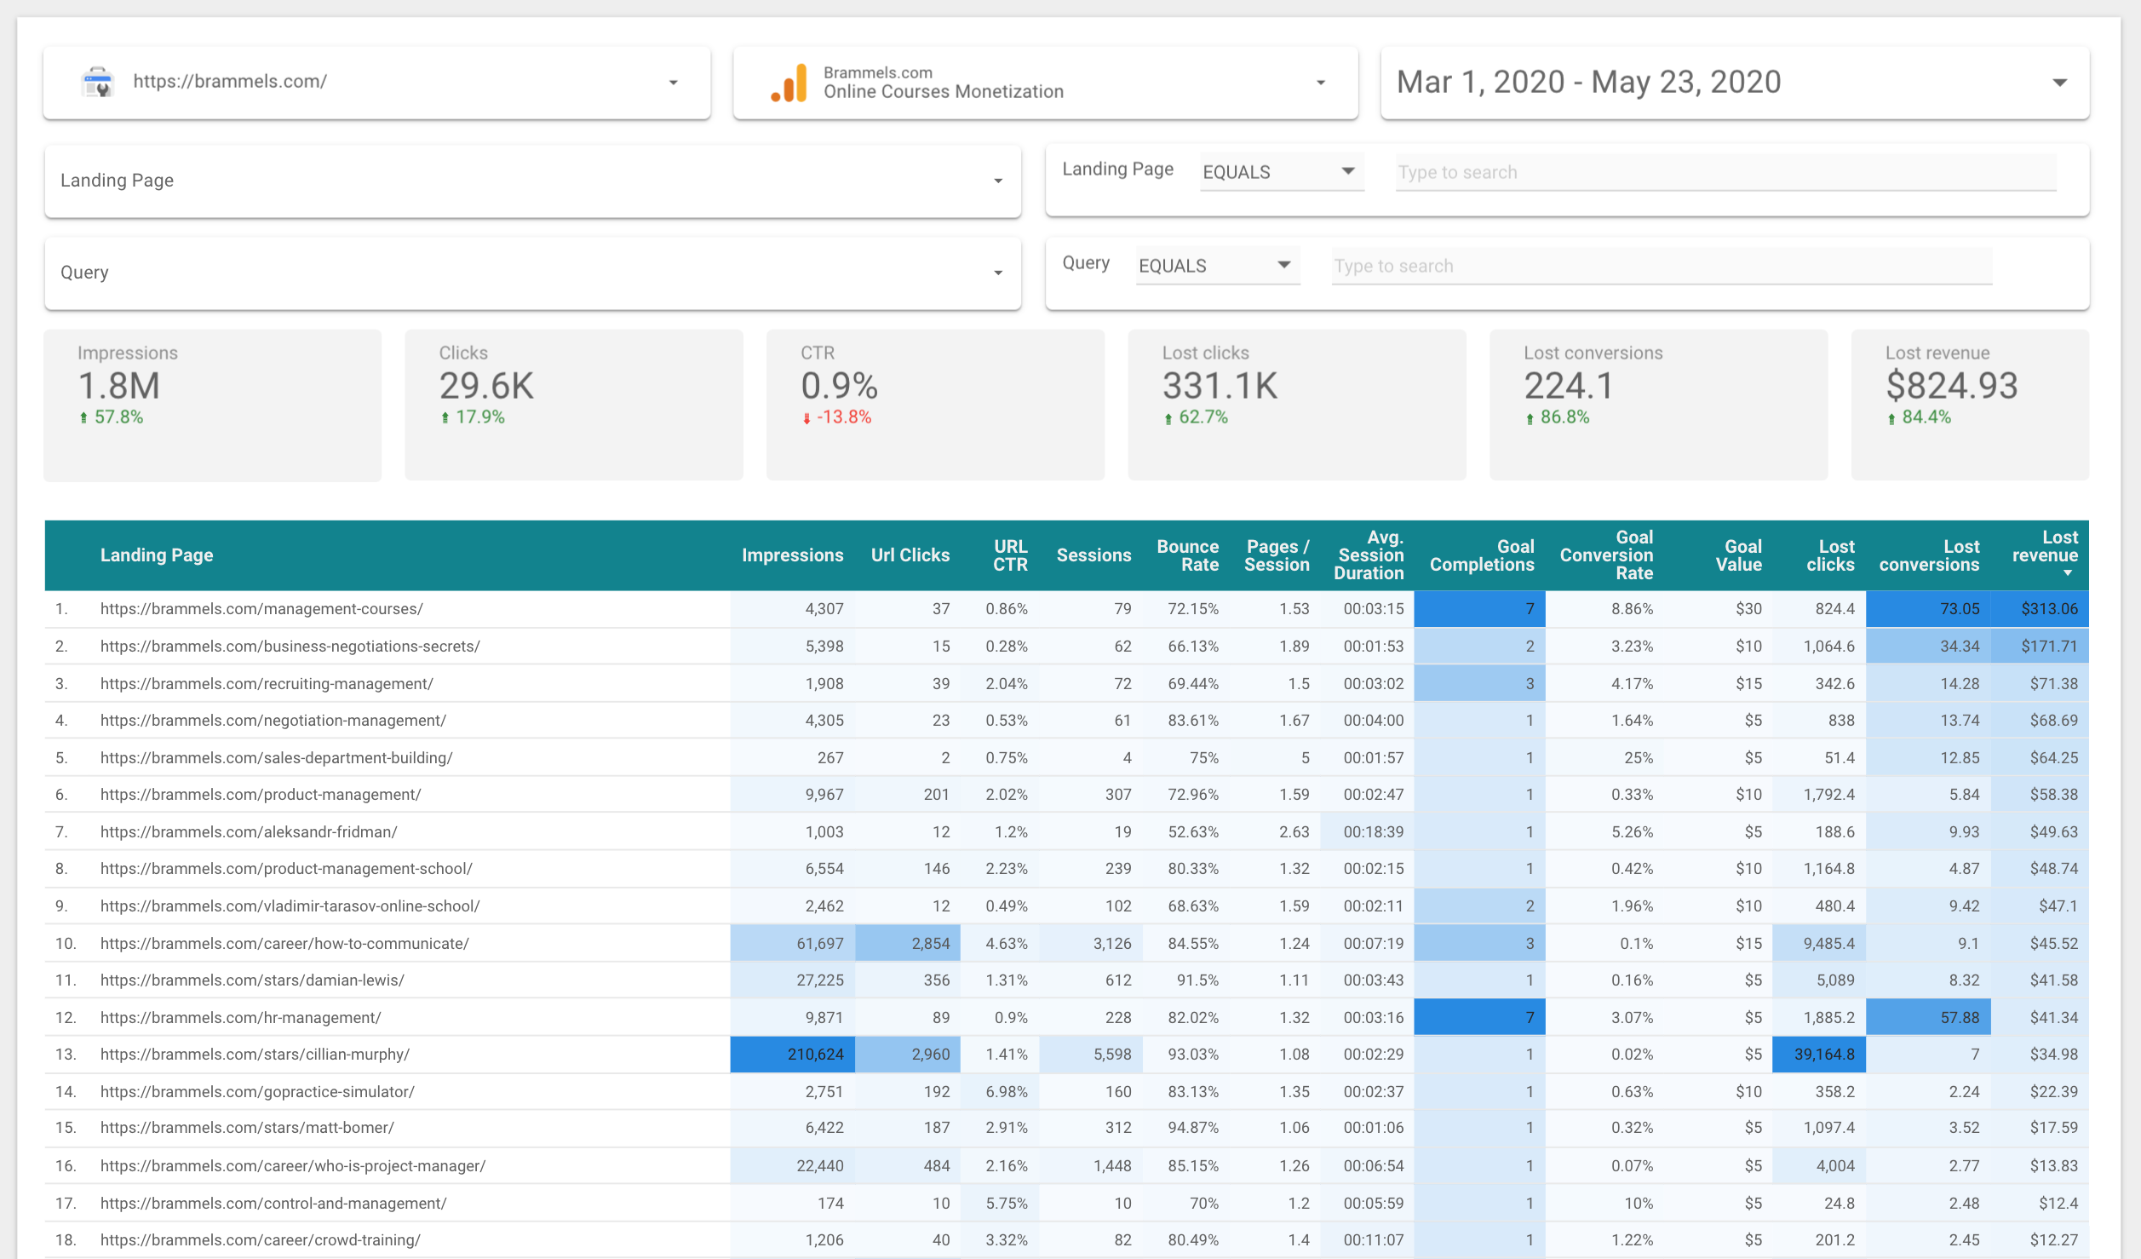Viewport: 2141px width, 1259px height.
Task: Open the stars/cillian-murphy landing page link
Action: tap(255, 1054)
